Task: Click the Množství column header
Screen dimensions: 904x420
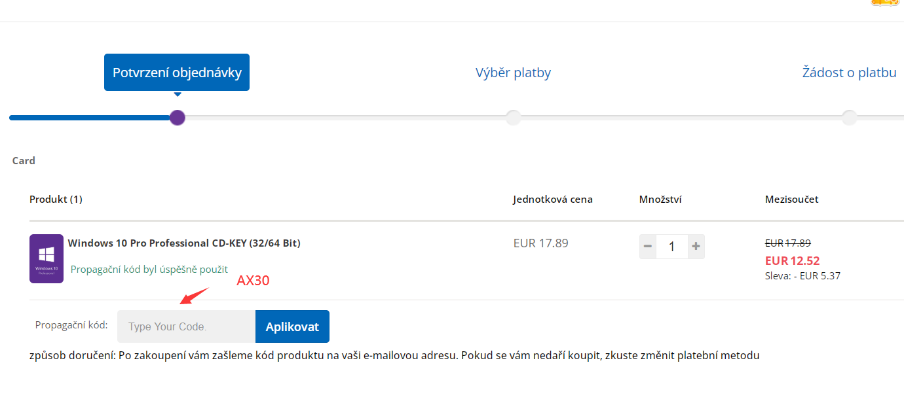Action: [660, 200]
